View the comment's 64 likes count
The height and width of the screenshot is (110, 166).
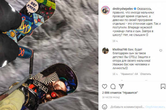point(129,74)
